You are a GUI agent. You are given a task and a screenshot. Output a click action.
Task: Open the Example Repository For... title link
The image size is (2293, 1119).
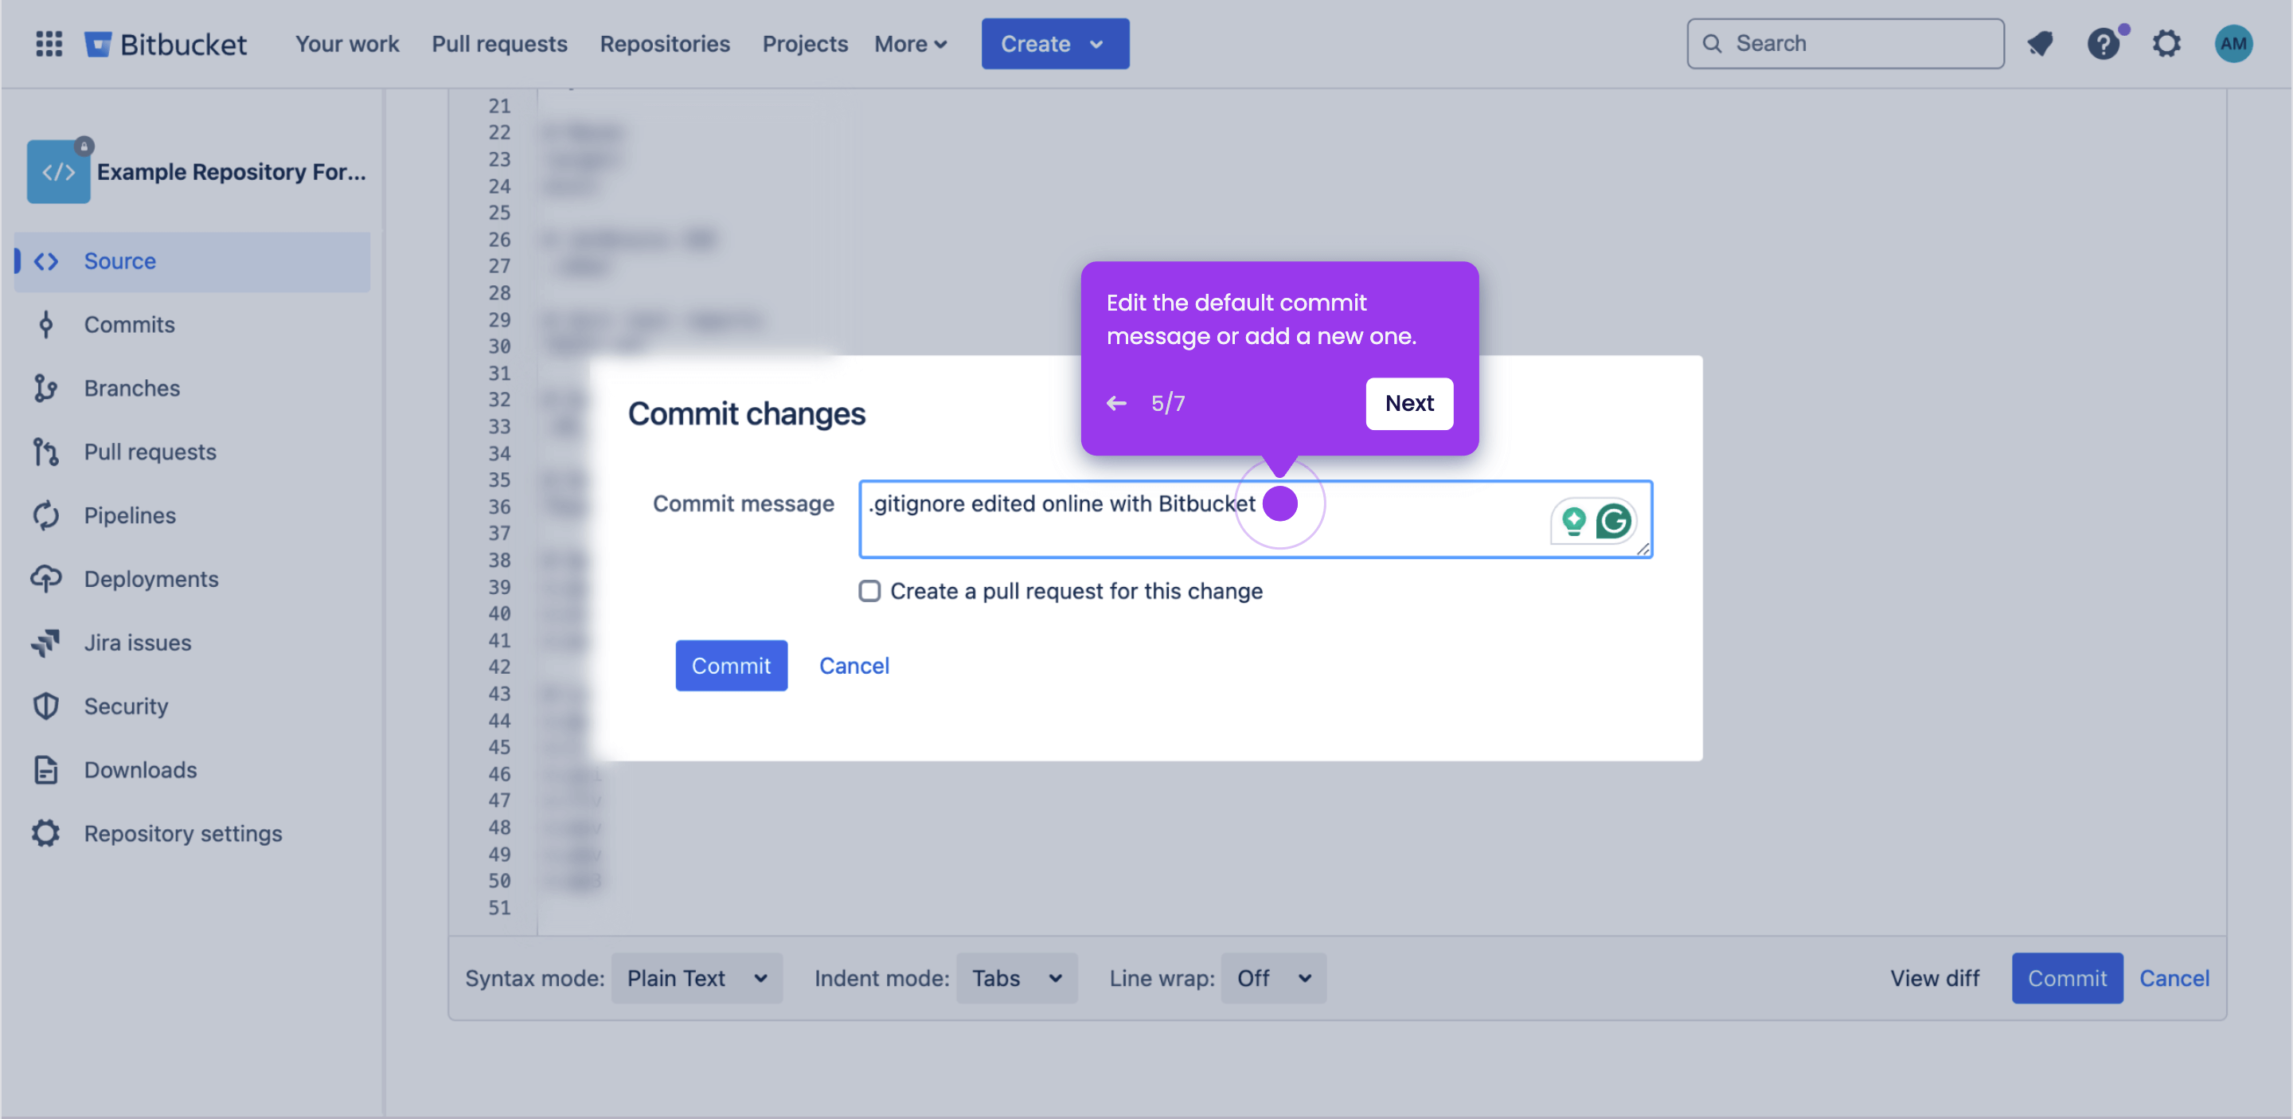point(232,171)
